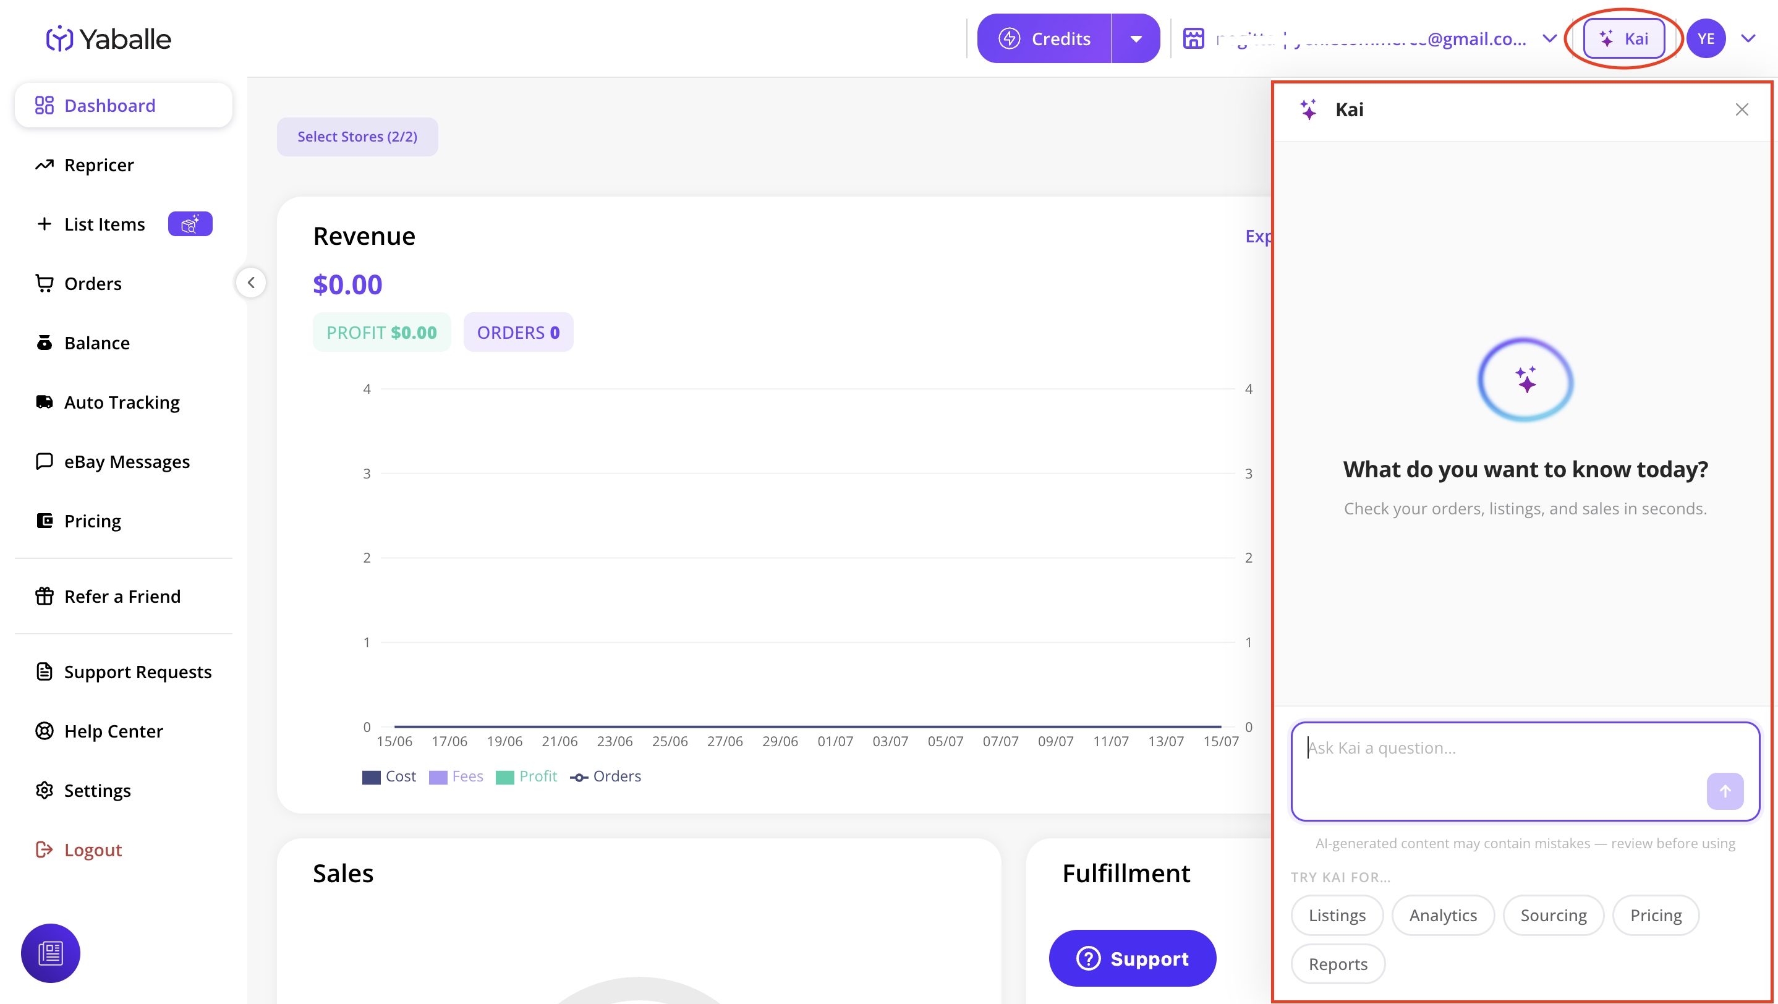The image size is (1778, 1004).
Task: Click the Refer a Friend gift icon
Action: click(44, 596)
